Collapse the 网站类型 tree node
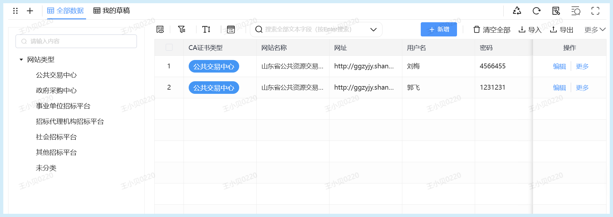Screen dimensions: 613x217 21,60
